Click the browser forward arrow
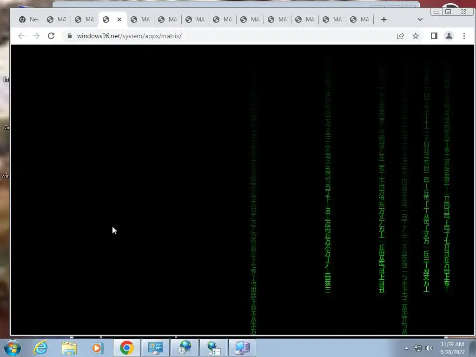 (x=36, y=36)
